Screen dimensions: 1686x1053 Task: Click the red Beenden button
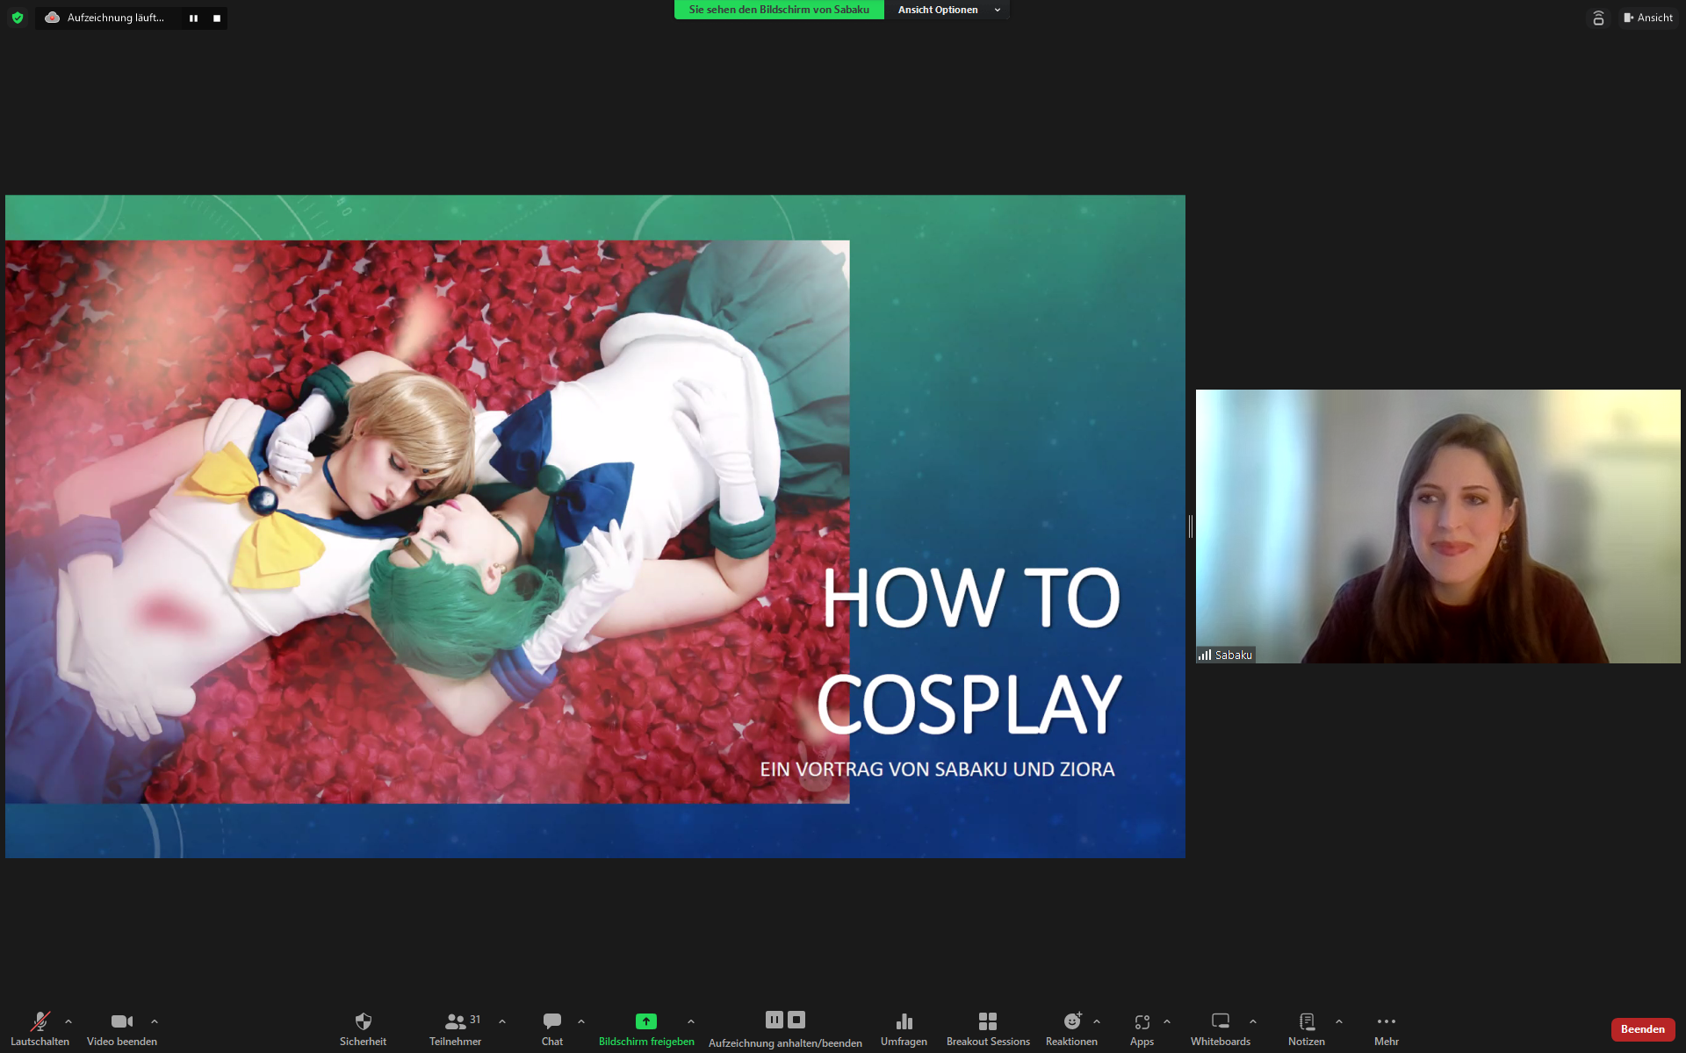pyautogui.click(x=1643, y=1029)
